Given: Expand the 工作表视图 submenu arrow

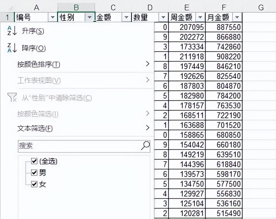Looking at the screenshot, I should tap(148, 80).
